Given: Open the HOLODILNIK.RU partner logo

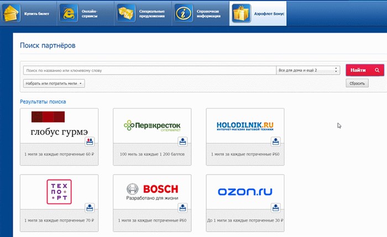Looking at the screenshot, I should (x=245, y=126).
